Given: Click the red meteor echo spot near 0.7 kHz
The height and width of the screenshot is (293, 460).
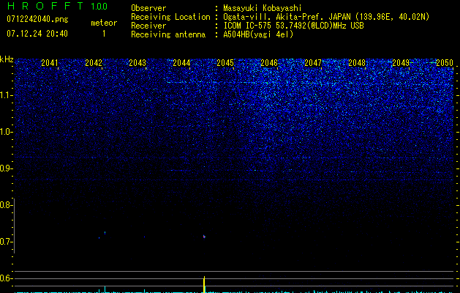Looking at the screenshot, I should click(204, 237).
